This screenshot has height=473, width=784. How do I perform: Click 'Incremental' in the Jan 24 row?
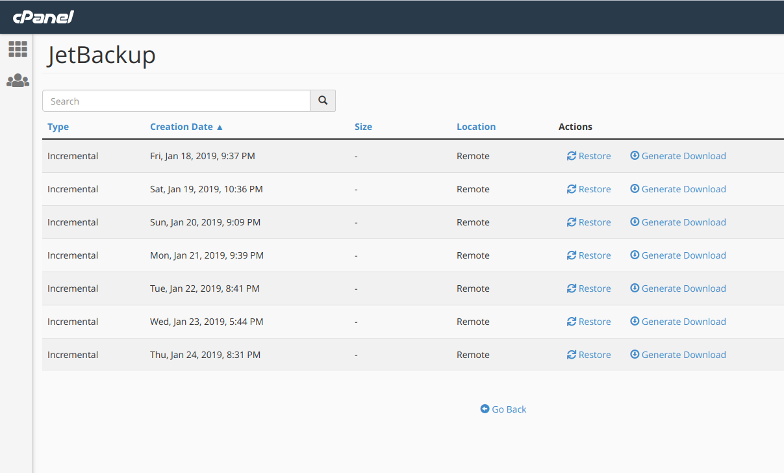(73, 355)
